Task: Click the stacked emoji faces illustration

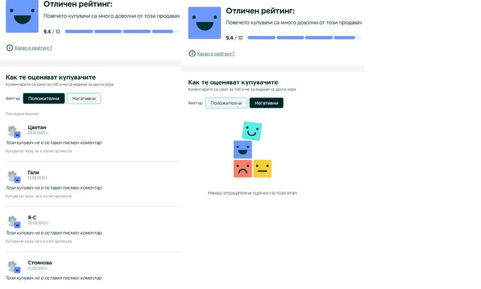Action: (x=252, y=150)
